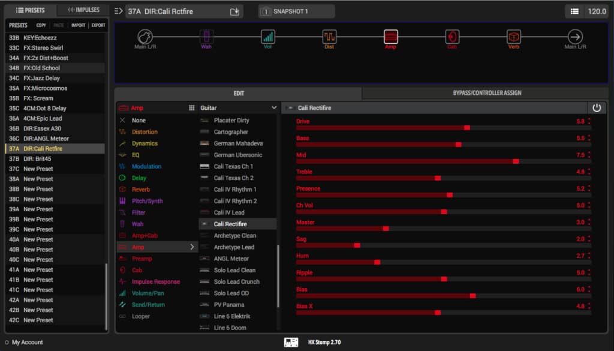Click the output Main L/R arrow icon
The height and width of the screenshot is (351, 614).
click(x=575, y=37)
